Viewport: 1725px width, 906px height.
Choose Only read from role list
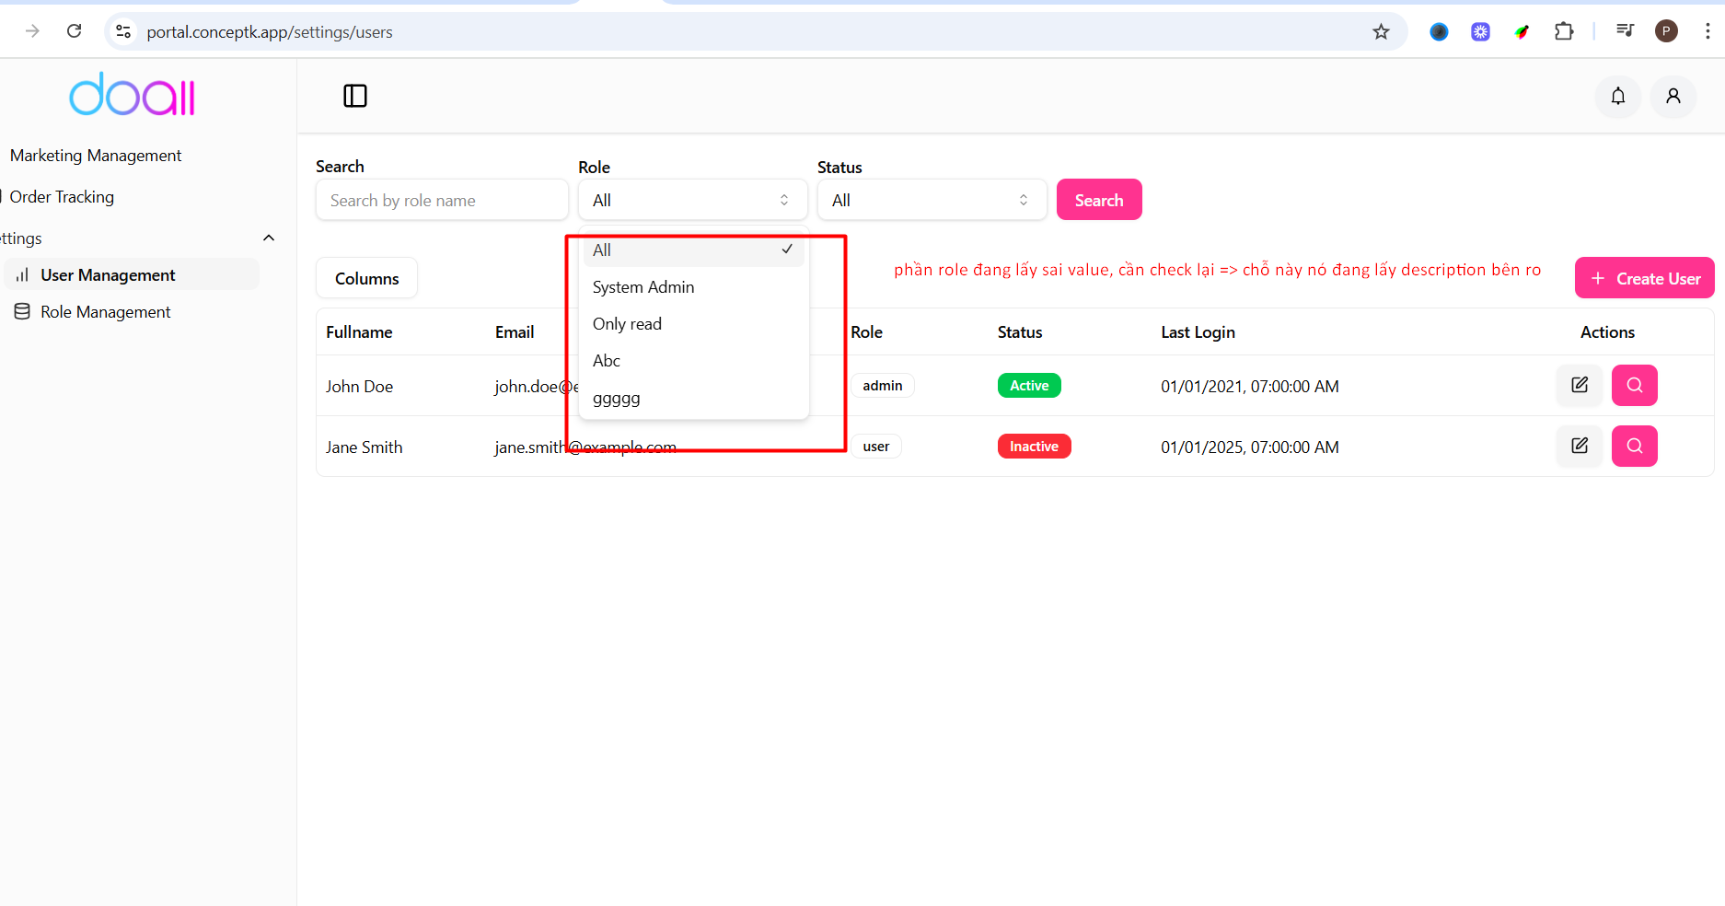pyautogui.click(x=627, y=324)
